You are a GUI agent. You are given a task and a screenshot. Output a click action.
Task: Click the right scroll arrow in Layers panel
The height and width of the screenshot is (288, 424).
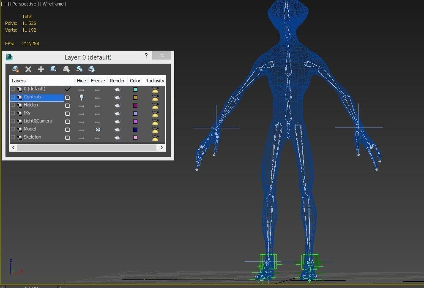(x=162, y=147)
